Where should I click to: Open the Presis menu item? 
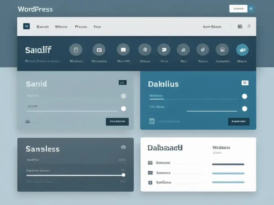click(81, 27)
